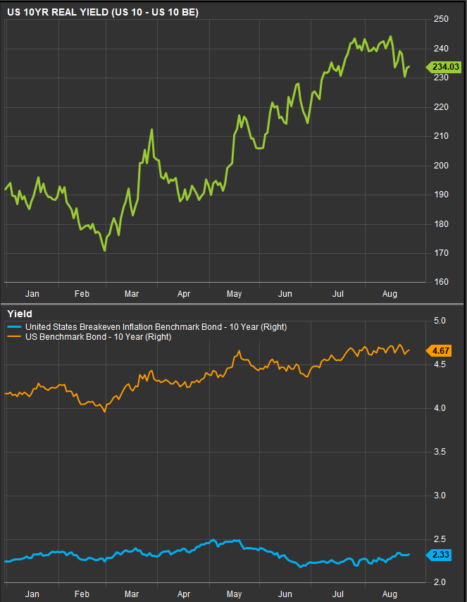Click the 210 axis label on top chart
The height and width of the screenshot is (602, 467).
441,136
